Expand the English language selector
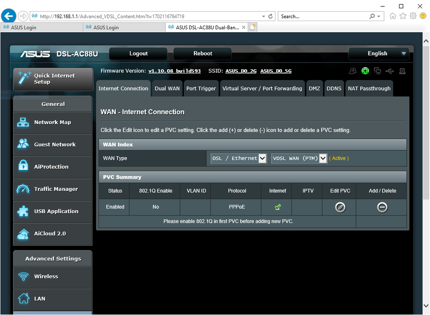The image size is (430, 315). click(x=378, y=54)
